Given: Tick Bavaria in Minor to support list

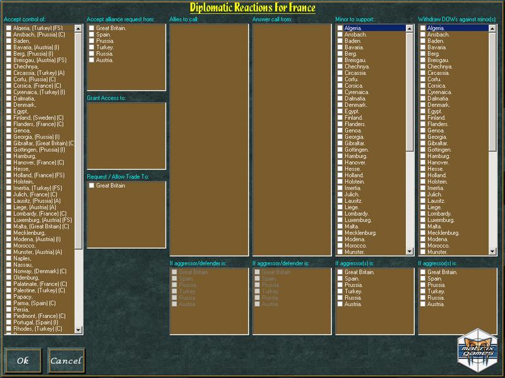Looking at the screenshot, I should (x=340, y=47).
